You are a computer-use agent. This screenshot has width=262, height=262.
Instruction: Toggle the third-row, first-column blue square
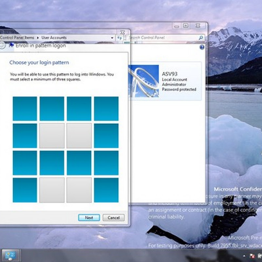[x=25, y=163]
